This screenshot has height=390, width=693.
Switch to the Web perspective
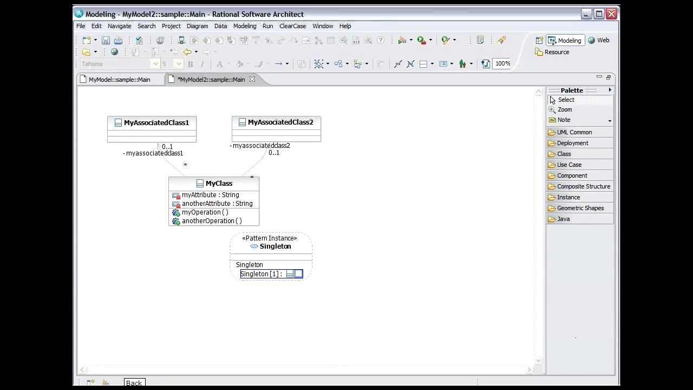tap(599, 40)
